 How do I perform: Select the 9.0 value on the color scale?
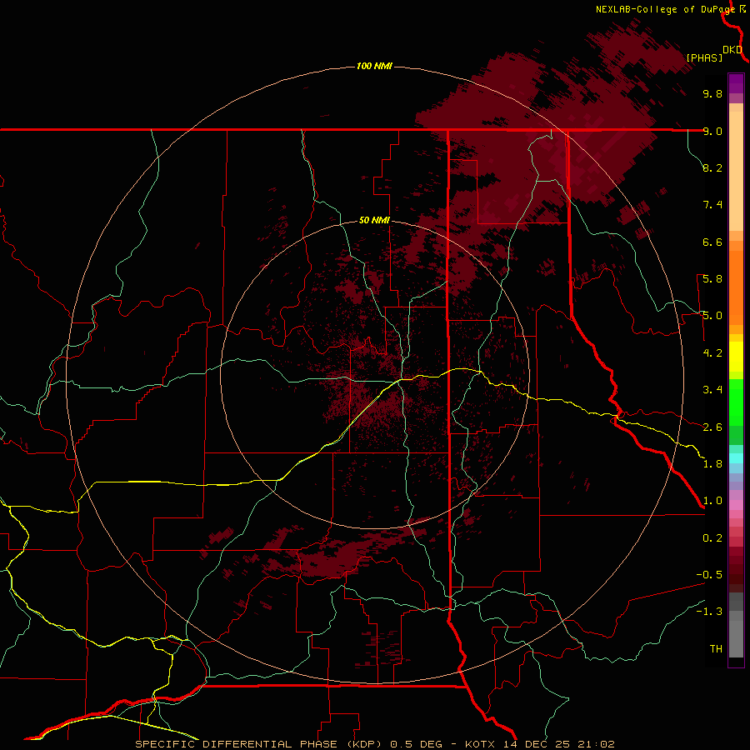tap(712, 131)
